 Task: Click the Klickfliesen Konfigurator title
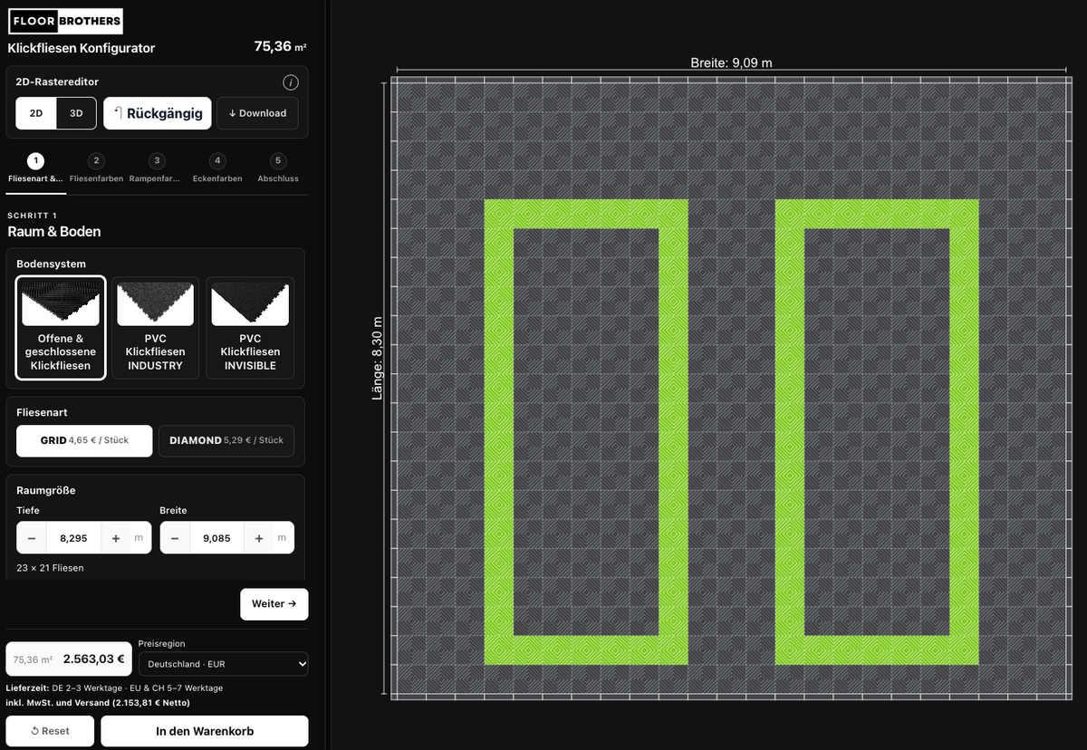[82, 48]
